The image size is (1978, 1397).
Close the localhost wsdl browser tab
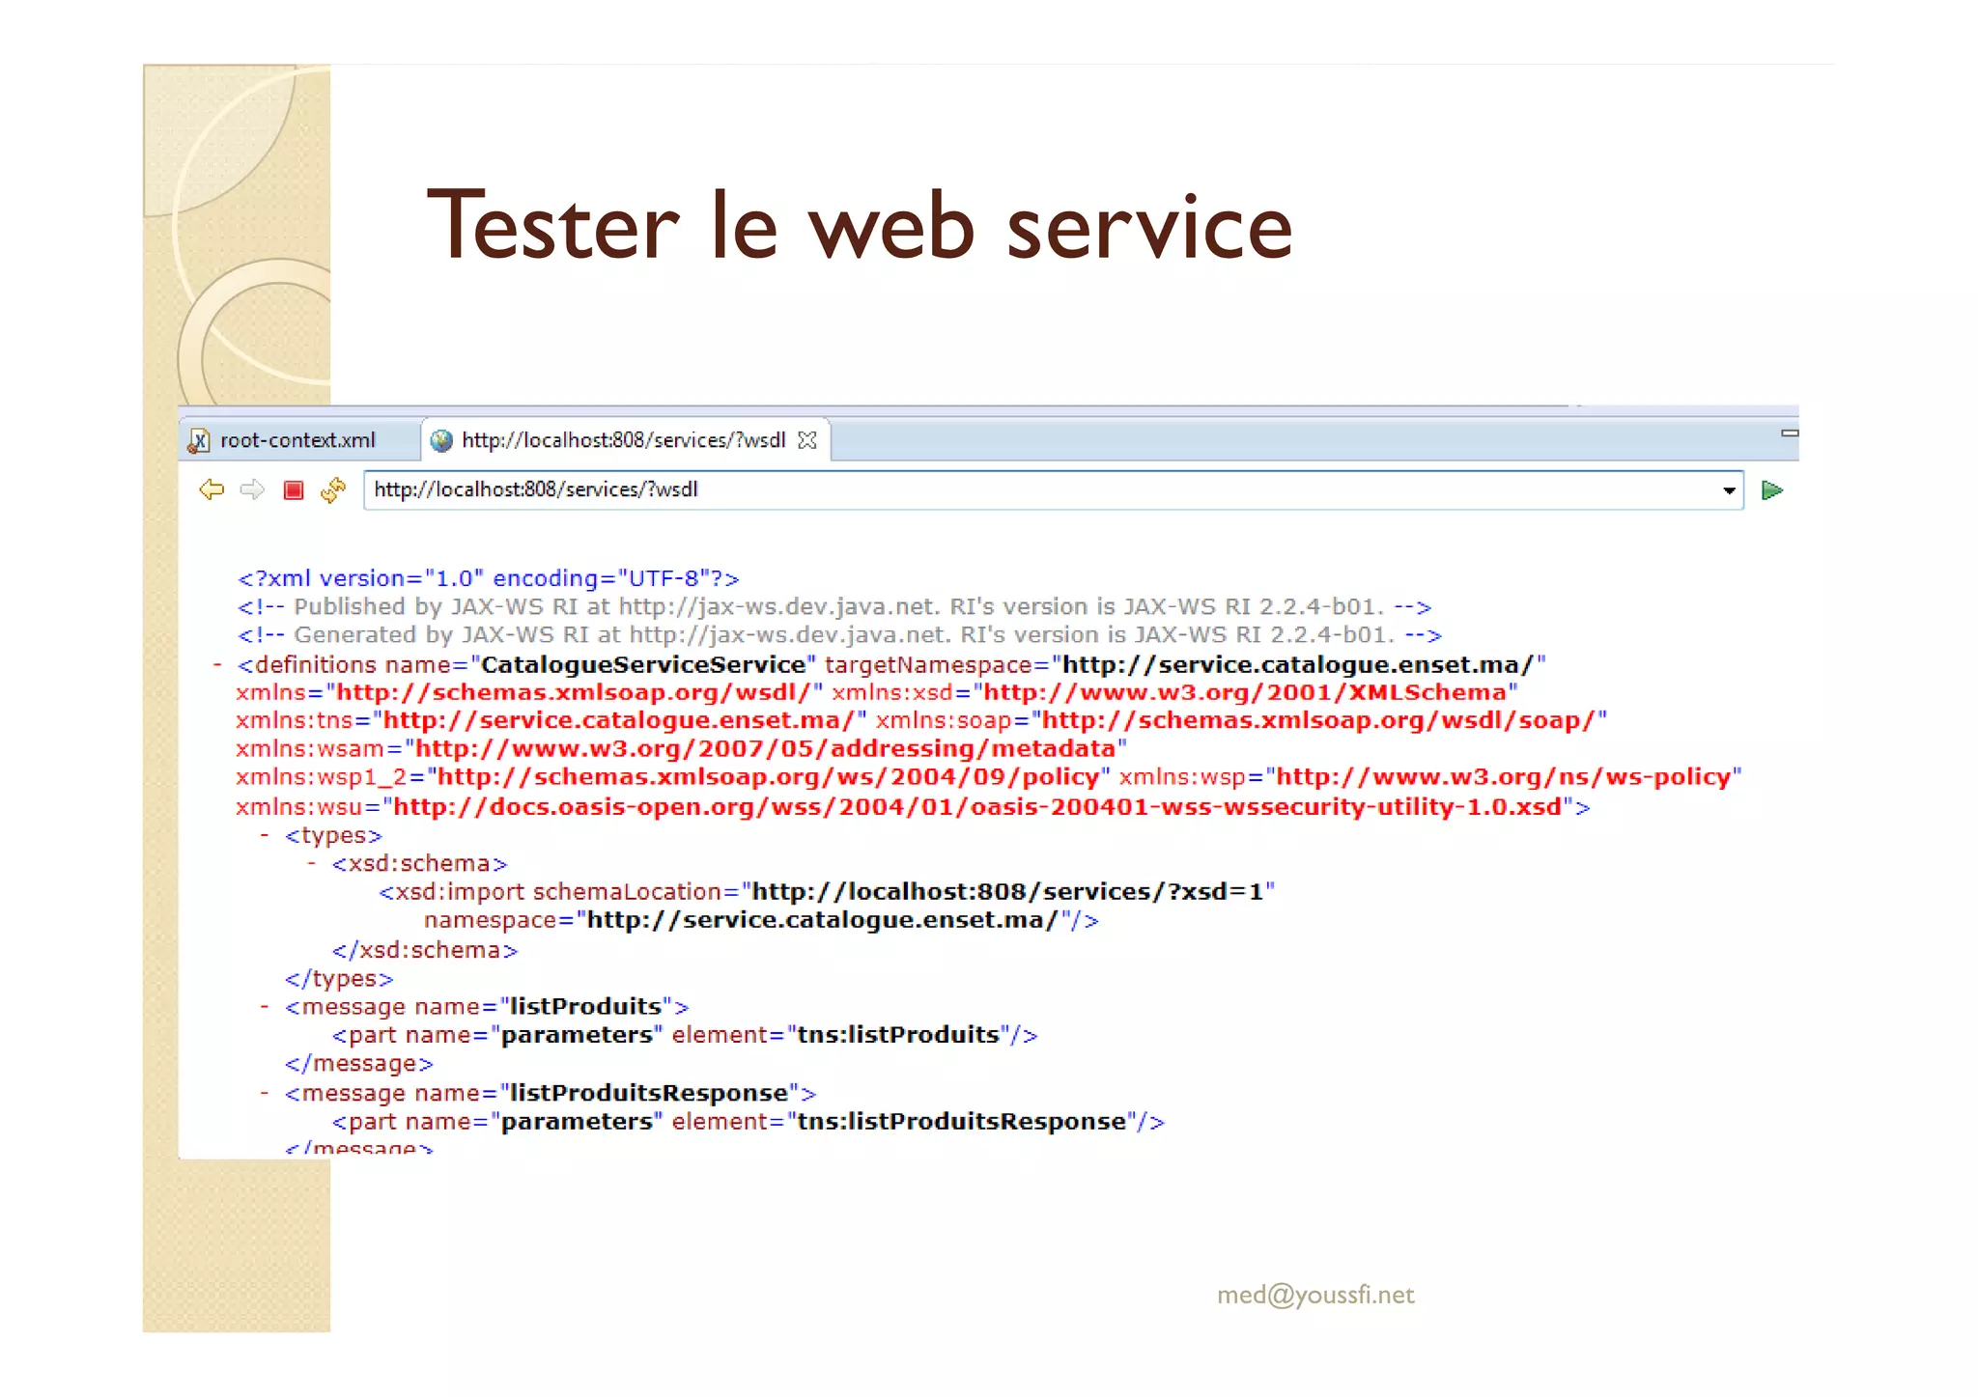[x=807, y=440]
